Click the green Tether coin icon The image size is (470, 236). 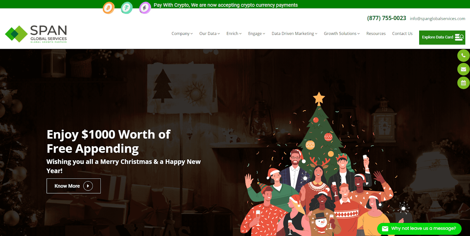click(127, 8)
